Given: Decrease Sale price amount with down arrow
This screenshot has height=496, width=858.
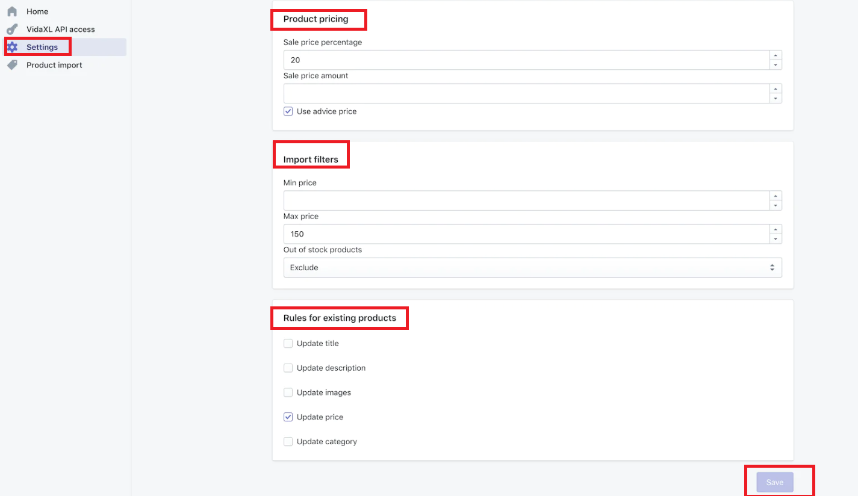Looking at the screenshot, I should 776,98.
